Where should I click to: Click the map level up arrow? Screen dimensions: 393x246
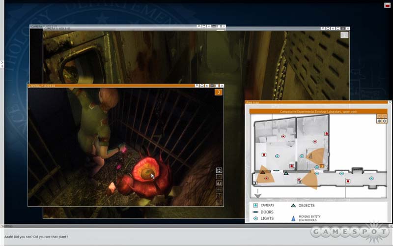pyautogui.click(x=379, y=116)
